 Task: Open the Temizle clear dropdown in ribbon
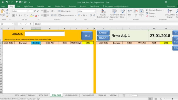(151, 16)
